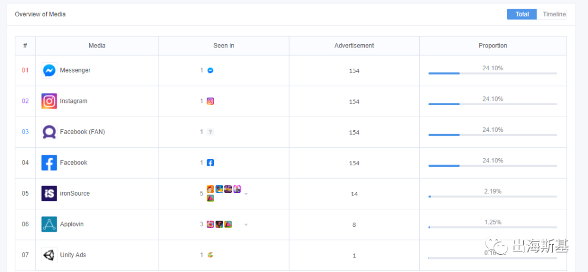Open the ironSource media name link
Viewport: 588px width, 272px height.
pyautogui.click(x=75, y=194)
